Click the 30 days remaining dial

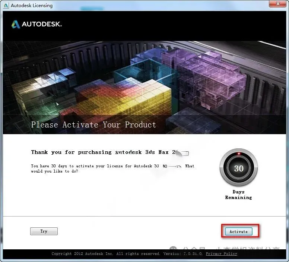tap(239, 168)
